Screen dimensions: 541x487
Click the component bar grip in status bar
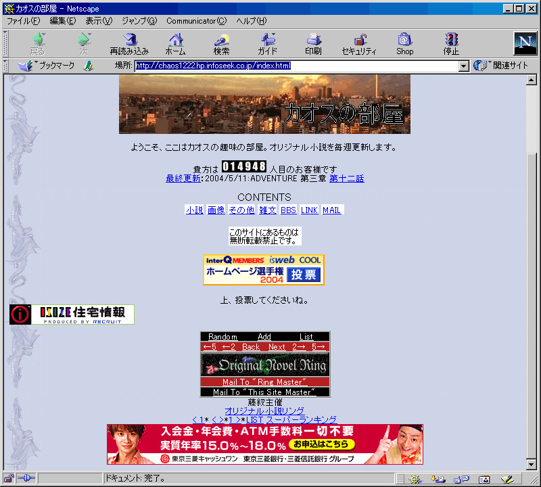click(x=400, y=479)
